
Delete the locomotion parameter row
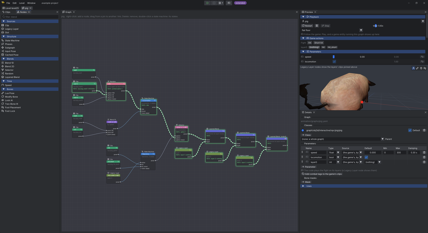424,157
